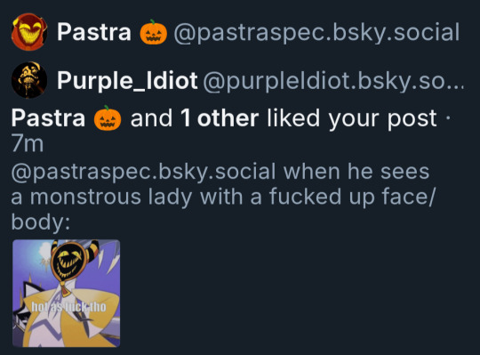Image resolution: width=480 pixels, height=355 pixels.
Task: Click the 7m timestamp
Action: [28, 144]
